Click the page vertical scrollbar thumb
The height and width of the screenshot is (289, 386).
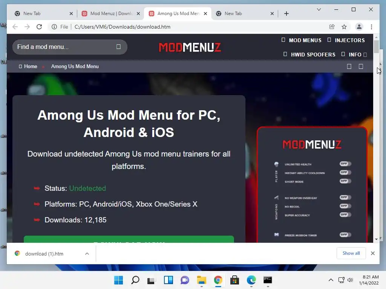pos(376,47)
